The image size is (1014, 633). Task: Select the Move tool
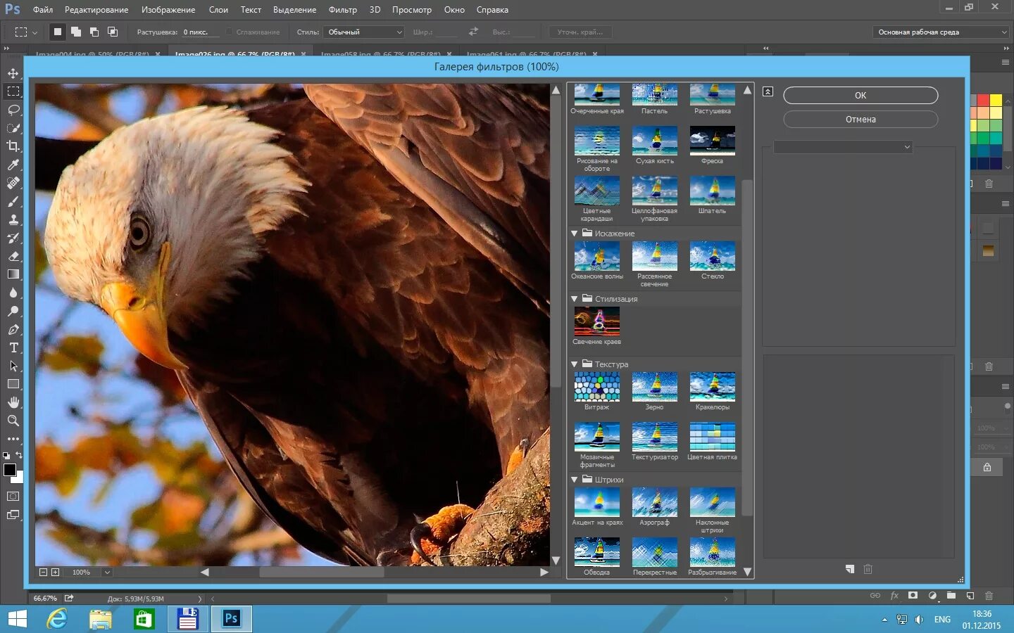pyautogui.click(x=13, y=74)
